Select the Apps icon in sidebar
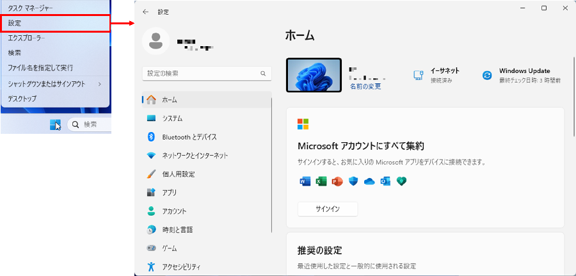The image size is (576, 276). tap(151, 192)
